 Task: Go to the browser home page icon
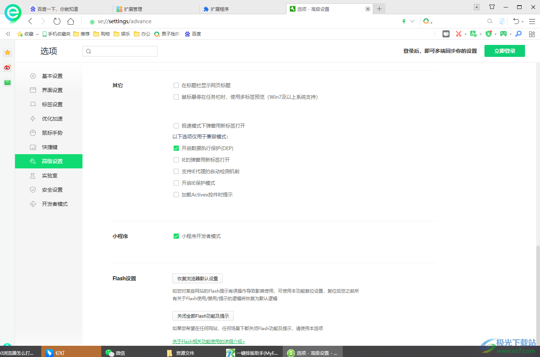point(70,21)
